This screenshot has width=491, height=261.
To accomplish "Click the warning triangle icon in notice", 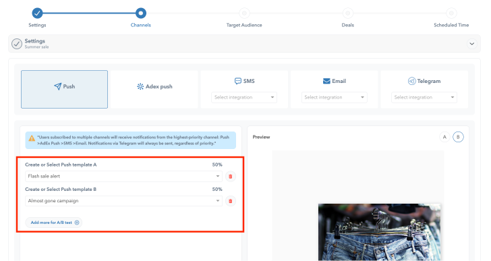I will coord(32,138).
